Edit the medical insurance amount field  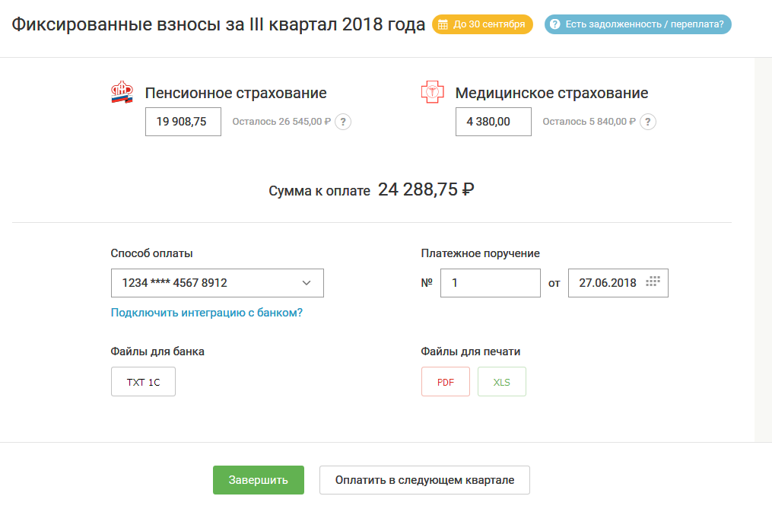[493, 122]
